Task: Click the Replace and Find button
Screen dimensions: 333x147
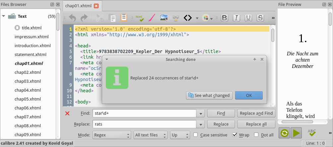Action: 256,113
